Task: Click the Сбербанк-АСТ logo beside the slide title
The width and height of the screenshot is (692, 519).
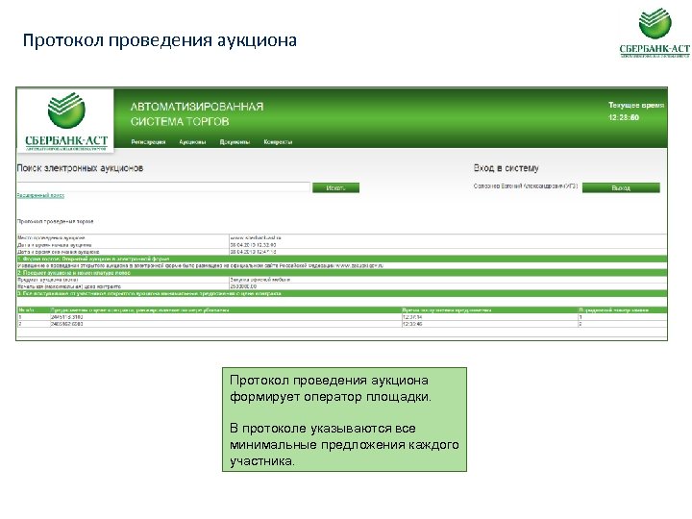Action: tap(655, 33)
